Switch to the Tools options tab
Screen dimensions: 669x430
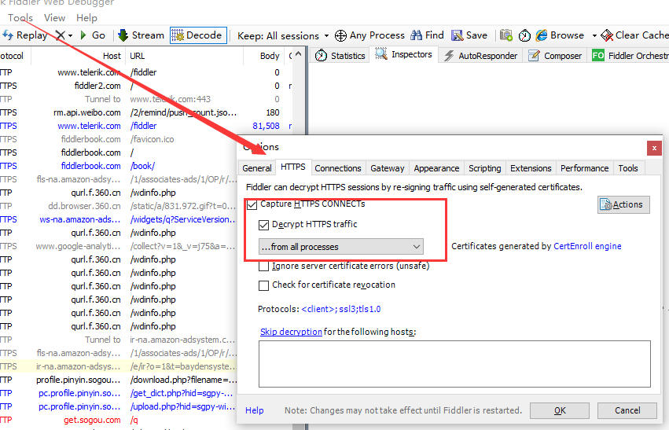(628, 168)
